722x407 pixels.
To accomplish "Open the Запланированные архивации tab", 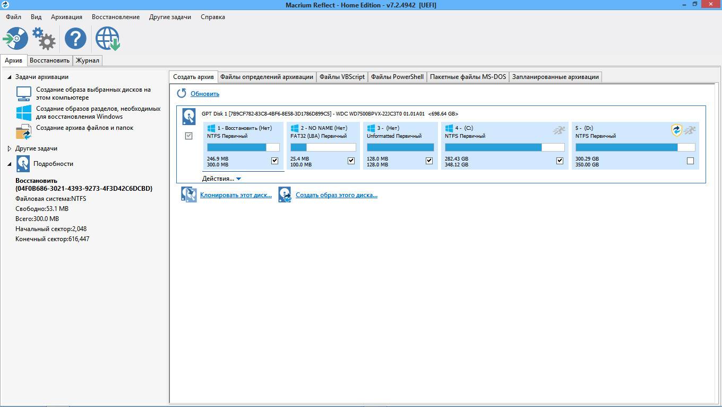I will pyautogui.click(x=556, y=77).
